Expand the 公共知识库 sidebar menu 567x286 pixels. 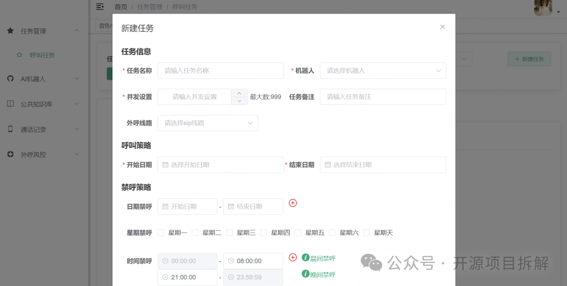coord(77,104)
